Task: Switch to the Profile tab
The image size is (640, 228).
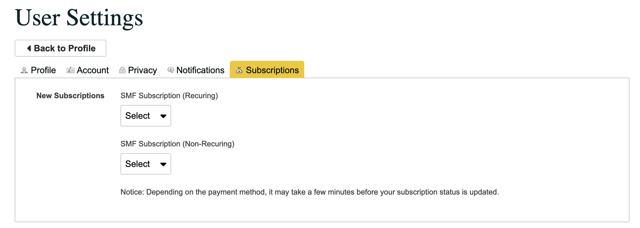Action: click(43, 70)
